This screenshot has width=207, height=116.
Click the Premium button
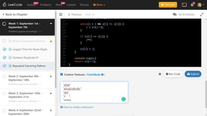tap(168, 5)
